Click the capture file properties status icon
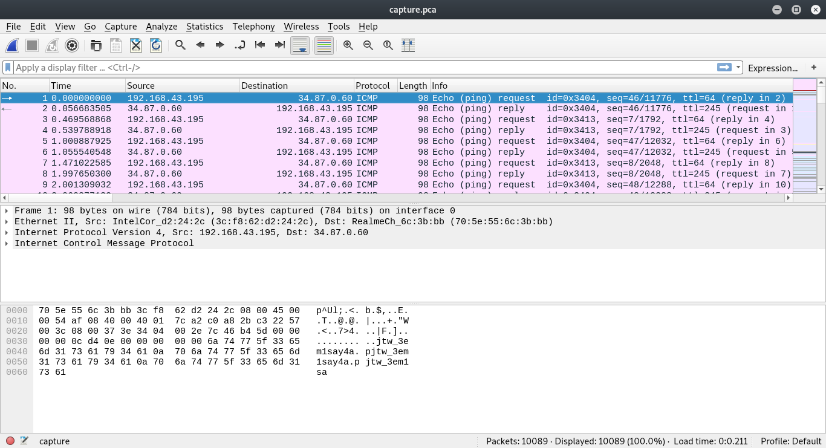826x448 pixels. (10, 441)
